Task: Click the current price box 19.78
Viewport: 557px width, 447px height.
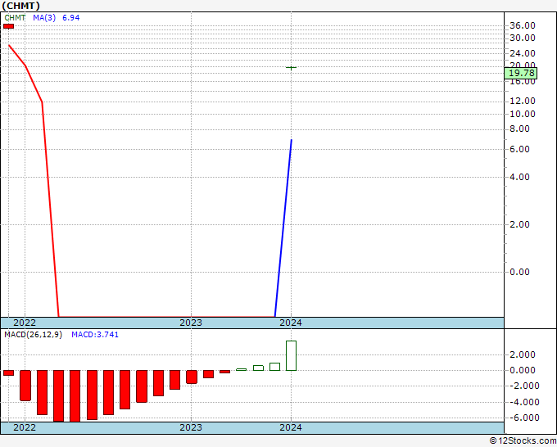Action: [x=521, y=73]
